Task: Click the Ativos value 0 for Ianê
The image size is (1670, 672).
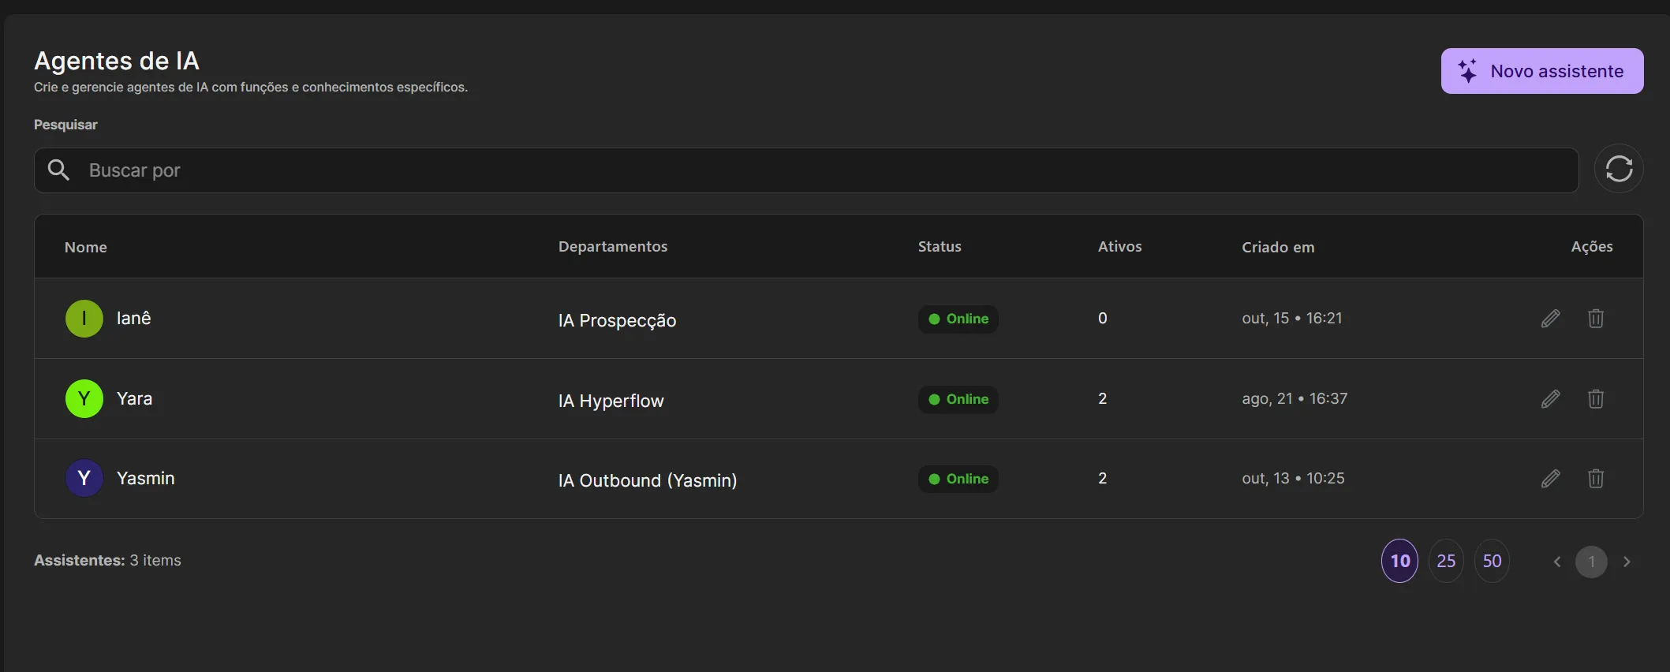Action: [1103, 318]
